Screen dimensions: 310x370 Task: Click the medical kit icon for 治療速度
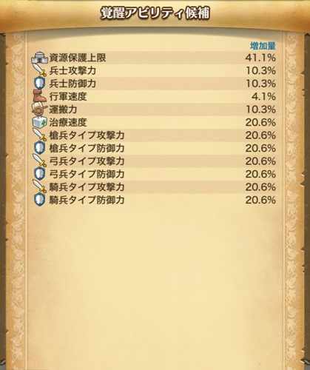(39, 122)
